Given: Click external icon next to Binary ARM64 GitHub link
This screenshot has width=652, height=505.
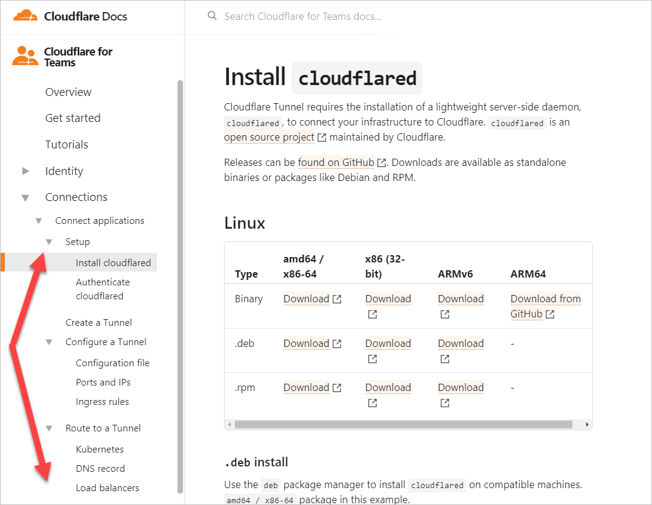Looking at the screenshot, I should 550,314.
